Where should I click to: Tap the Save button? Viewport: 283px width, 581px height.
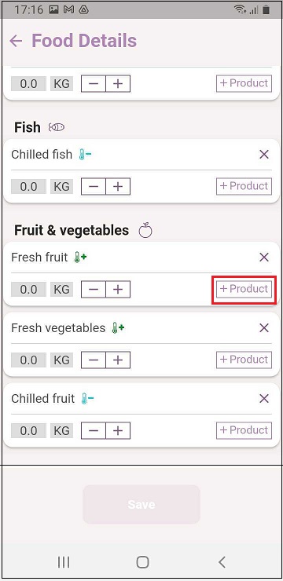141,504
